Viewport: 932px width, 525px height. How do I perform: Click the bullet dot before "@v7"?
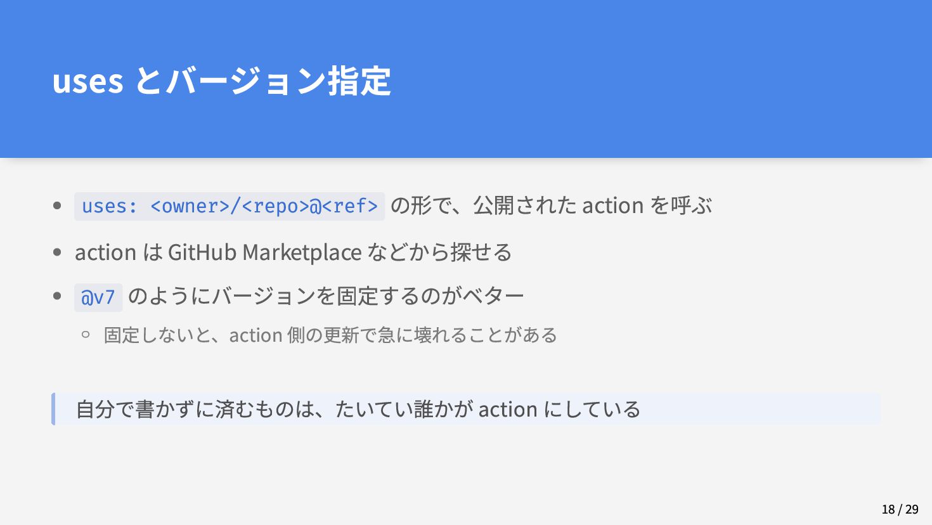(57, 295)
